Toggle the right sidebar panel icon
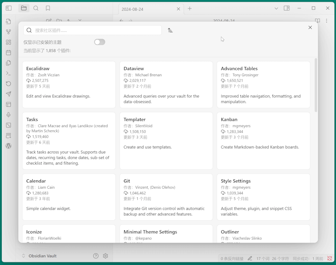Viewport: 336px width, 265px height. coord(287,8)
